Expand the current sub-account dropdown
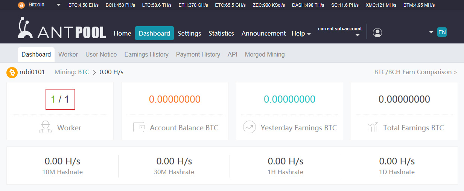The image size is (464, 191). pyautogui.click(x=358, y=35)
